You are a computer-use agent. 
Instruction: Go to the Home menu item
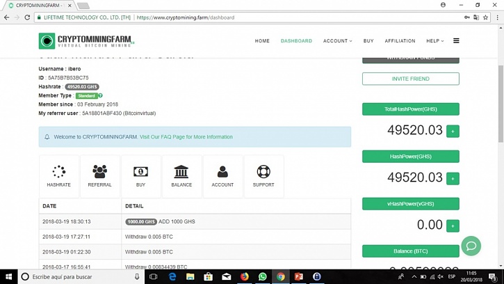[262, 41]
